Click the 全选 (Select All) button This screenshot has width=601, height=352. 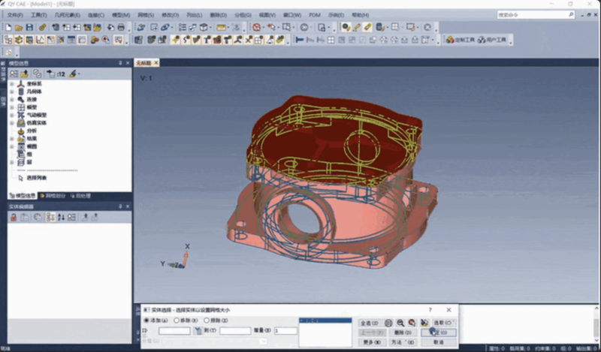click(x=369, y=322)
